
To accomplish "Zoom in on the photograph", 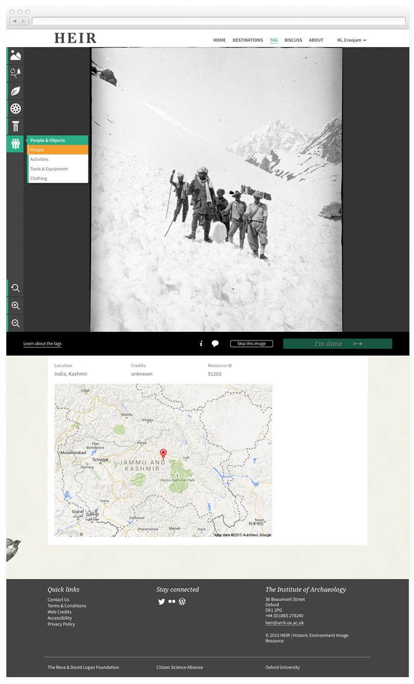I will click(16, 306).
